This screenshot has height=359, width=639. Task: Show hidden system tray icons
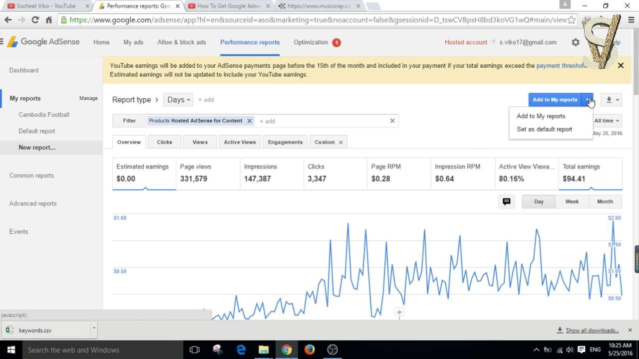pyautogui.click(x=536, y=350)
